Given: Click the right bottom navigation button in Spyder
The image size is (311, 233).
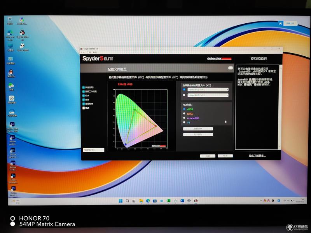Looking at the screenshot, I should 225,156.
